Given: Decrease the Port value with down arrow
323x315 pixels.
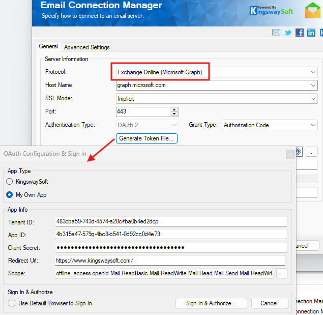Looking at the screenshot, I should (174, 114).
